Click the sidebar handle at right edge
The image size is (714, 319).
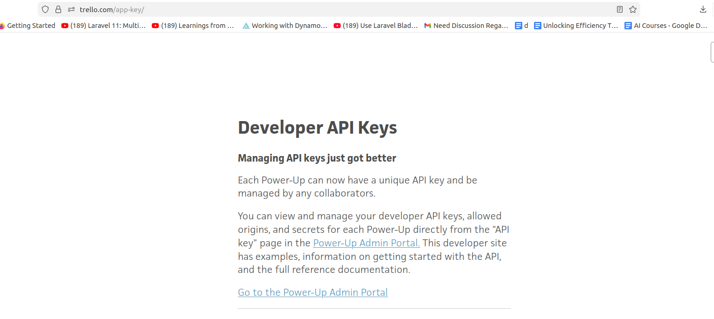point(712,52)
